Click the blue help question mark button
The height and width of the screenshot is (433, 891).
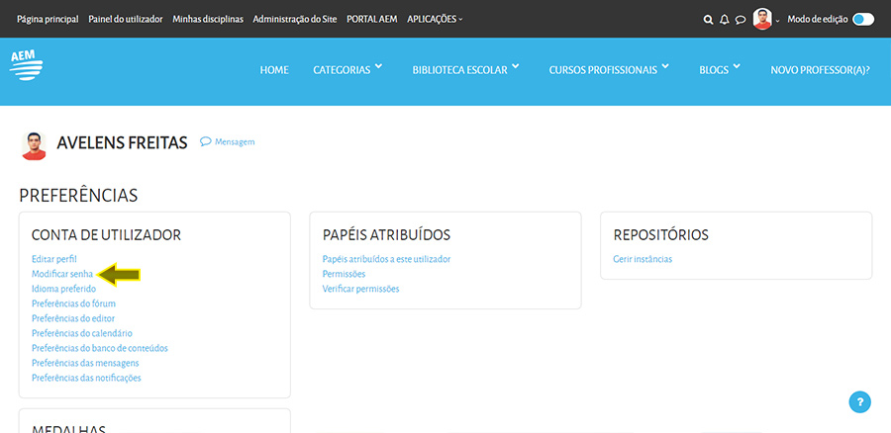coord(860,402)
